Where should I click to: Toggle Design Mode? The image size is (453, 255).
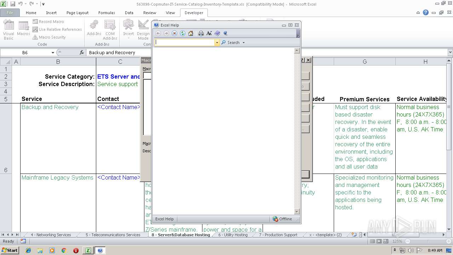click(143, 30)
